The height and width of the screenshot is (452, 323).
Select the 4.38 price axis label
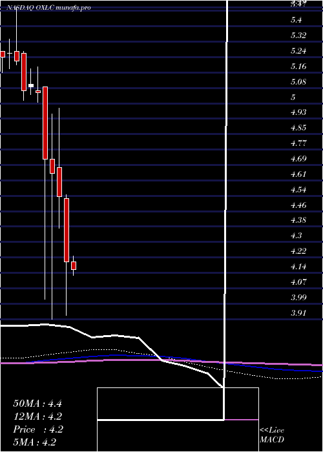coord(298,221)
